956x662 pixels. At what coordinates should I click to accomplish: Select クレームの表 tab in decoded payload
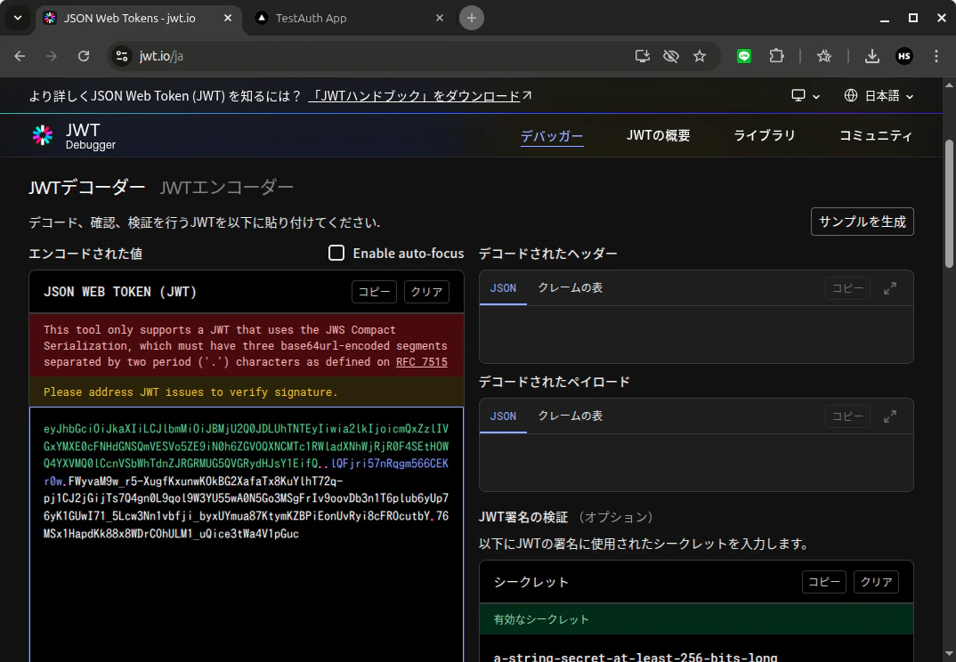tap(570, 416)
